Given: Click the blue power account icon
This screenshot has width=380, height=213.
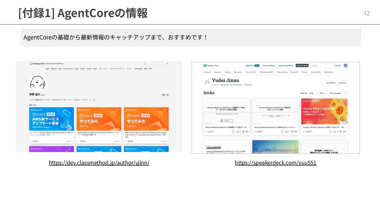Looking at the screenshot, I should (346, 65).
